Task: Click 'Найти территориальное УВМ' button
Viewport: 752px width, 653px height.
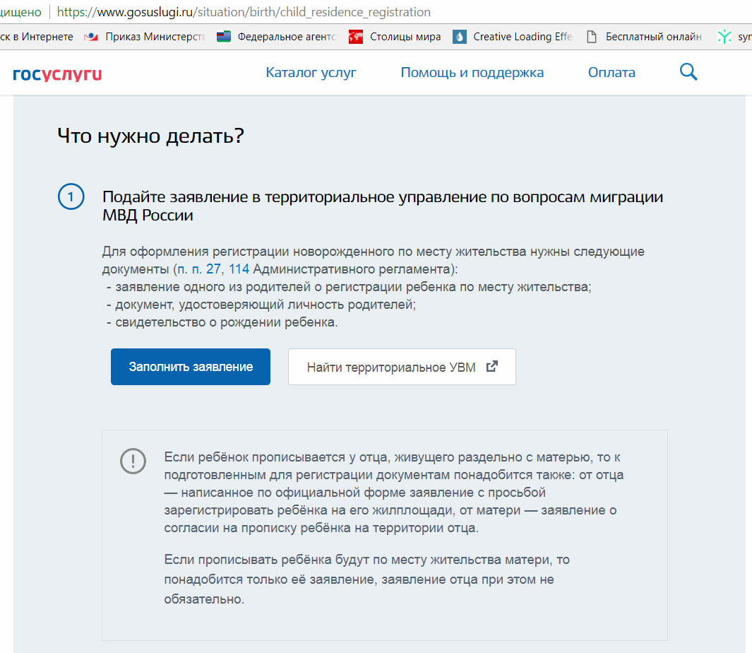Action: (x=402, y=367)
